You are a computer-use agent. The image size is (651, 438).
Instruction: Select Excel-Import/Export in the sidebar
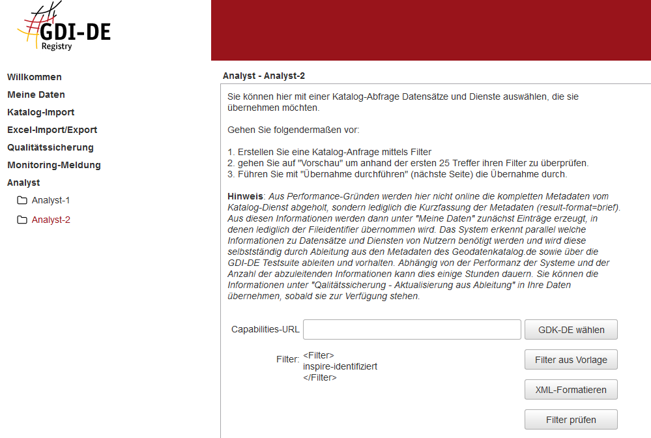(52, 130)
